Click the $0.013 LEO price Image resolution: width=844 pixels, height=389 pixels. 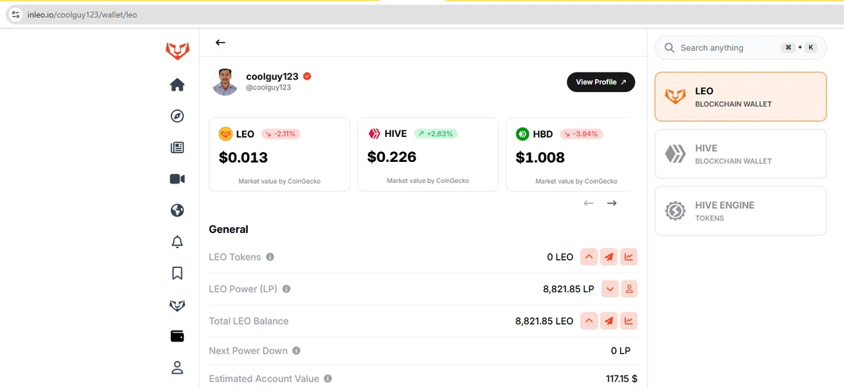pos(243,158)
